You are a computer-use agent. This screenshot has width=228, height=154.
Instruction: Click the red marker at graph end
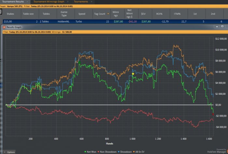pos(213,114)
